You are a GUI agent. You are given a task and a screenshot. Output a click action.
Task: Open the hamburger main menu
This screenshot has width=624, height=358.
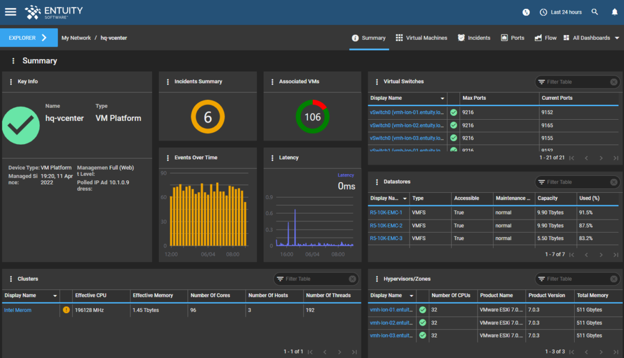[11, 12]
